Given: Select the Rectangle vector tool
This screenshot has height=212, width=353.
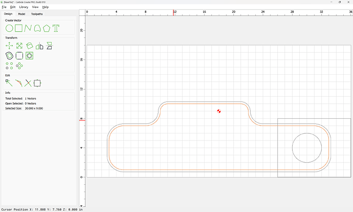Looking at the screenshot, I should tap(19, 28).
